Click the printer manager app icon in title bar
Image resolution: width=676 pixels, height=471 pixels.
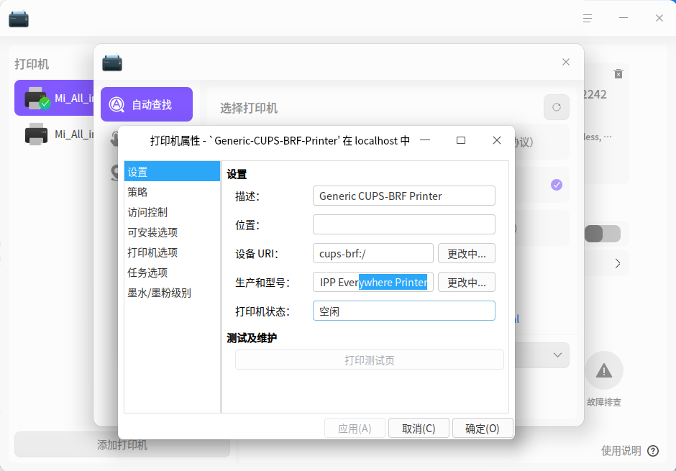click(x=19, y=19)
